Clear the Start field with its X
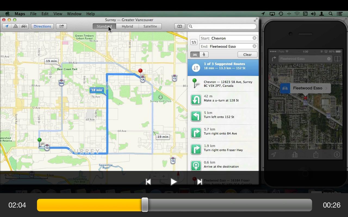The width and height of the screenshot is (348, 217). point(254,38)
